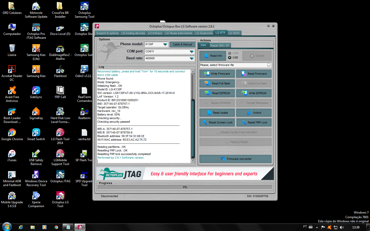
Task: Expand the Baud rate dropdown
Action: [191, 58]
